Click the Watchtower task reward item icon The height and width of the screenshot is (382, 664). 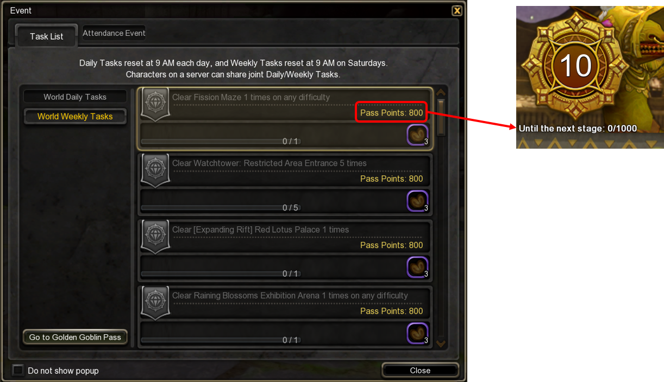417,201
